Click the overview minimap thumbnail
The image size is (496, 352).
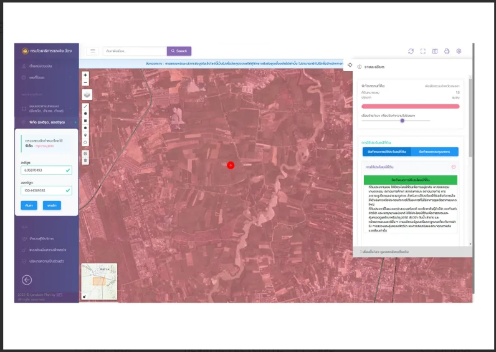tap(99, 281)
